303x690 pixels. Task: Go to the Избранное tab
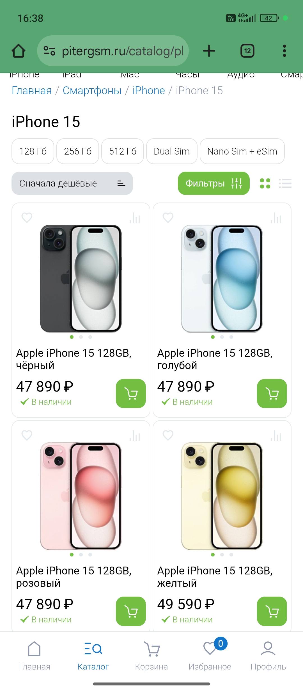pos(210,656)
